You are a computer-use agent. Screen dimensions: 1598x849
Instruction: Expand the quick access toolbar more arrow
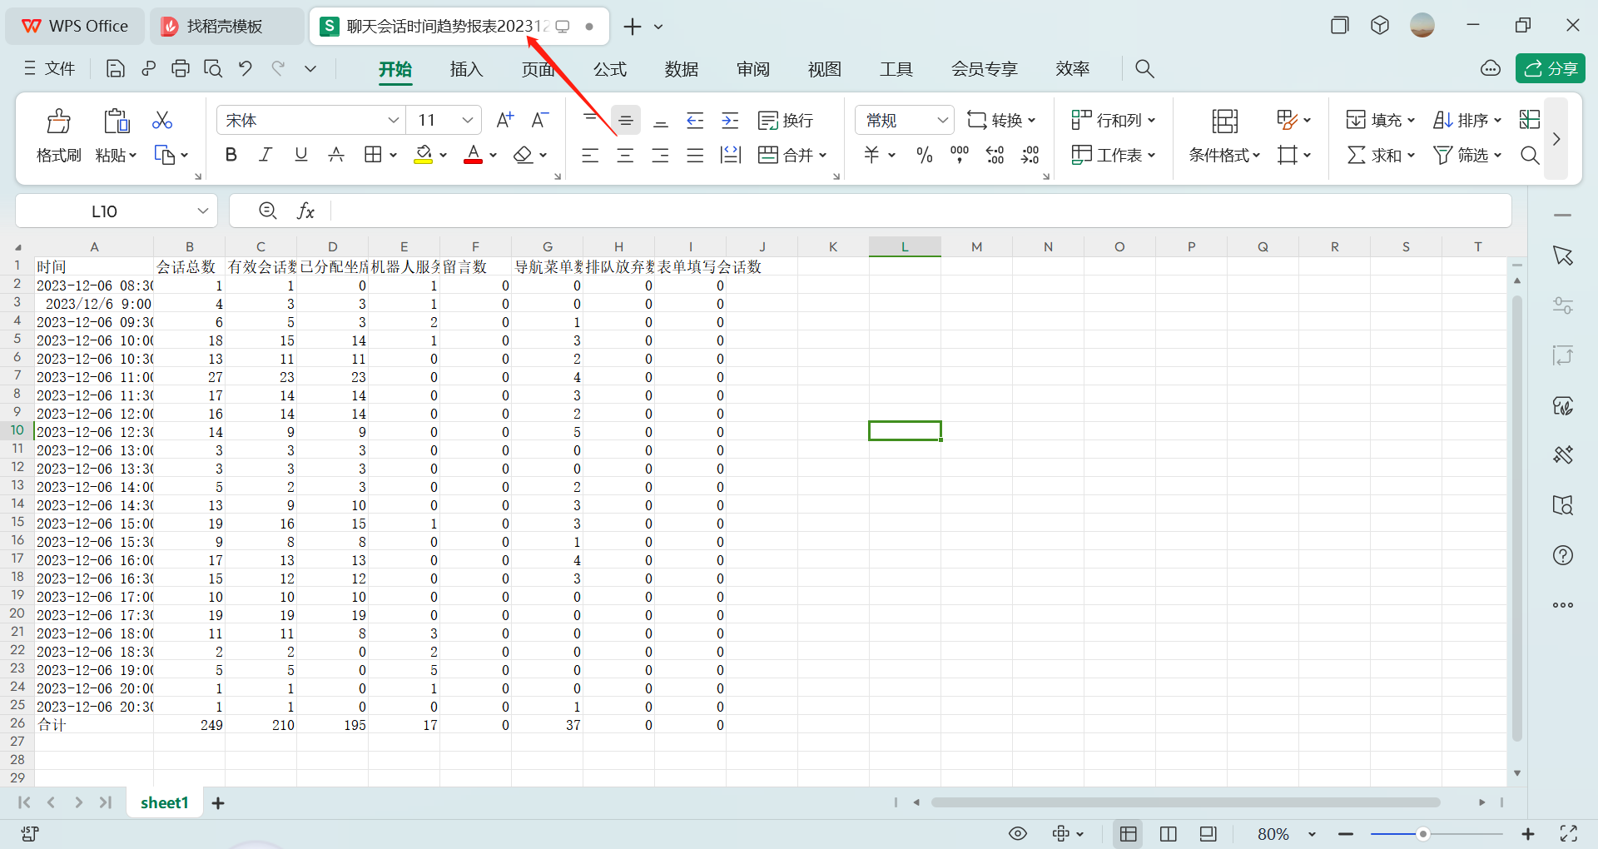pos(310,69)
